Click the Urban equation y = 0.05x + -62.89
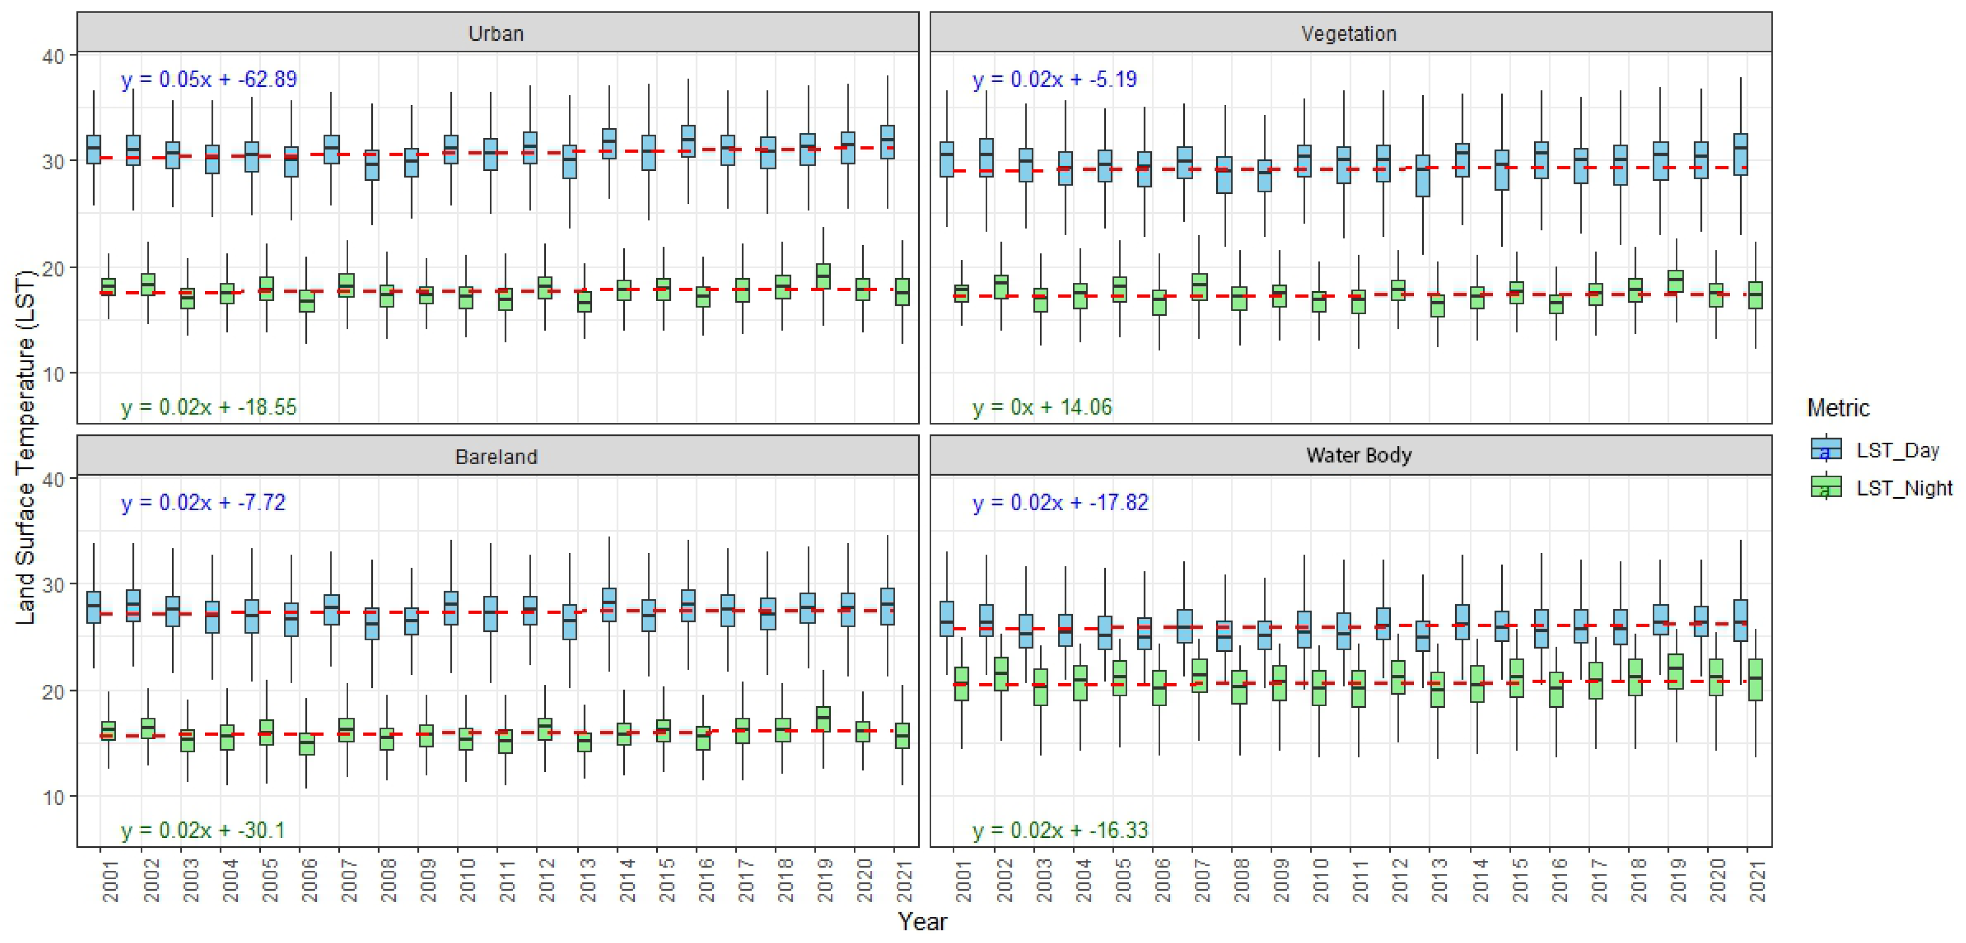 pyautogui.click(x=208, y=79)
